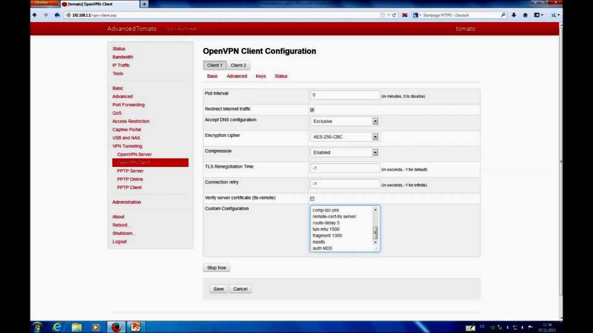Go to the browser home page icon
593x333 pixels.
[525, 15]
